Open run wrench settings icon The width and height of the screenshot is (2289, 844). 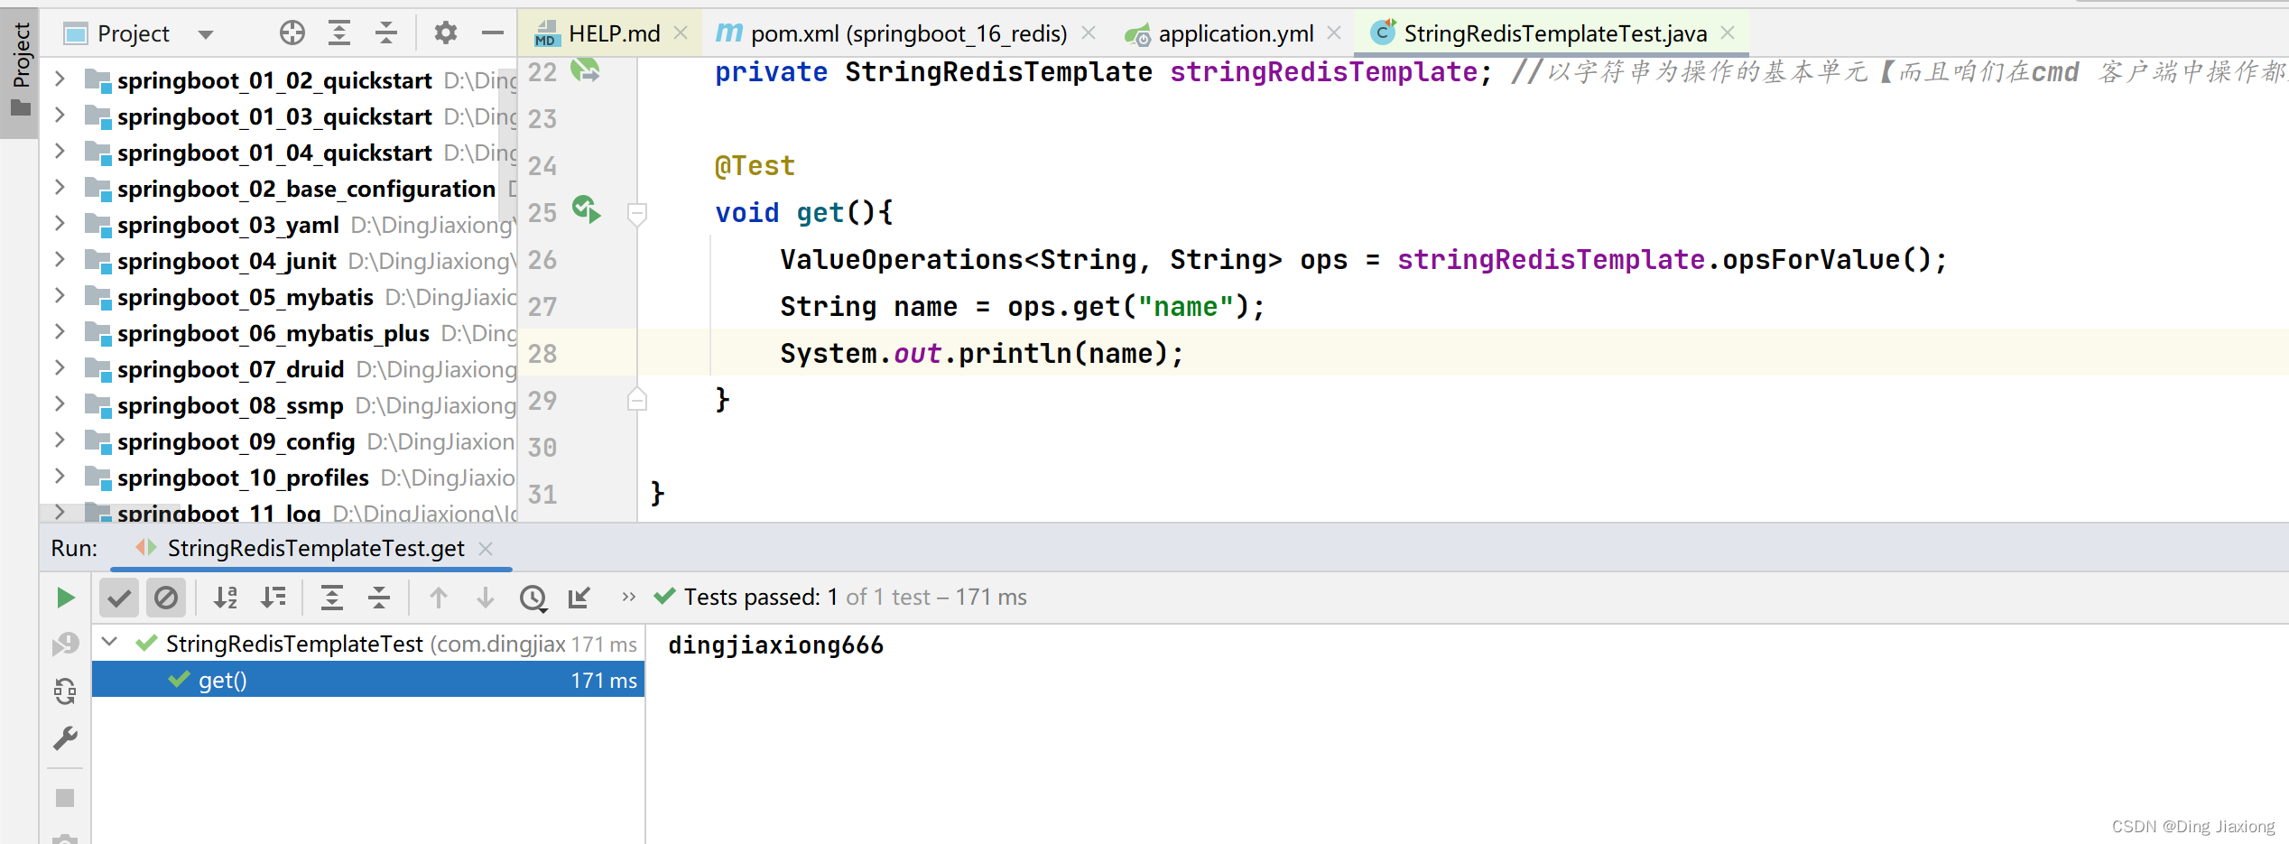coord(65,739)
